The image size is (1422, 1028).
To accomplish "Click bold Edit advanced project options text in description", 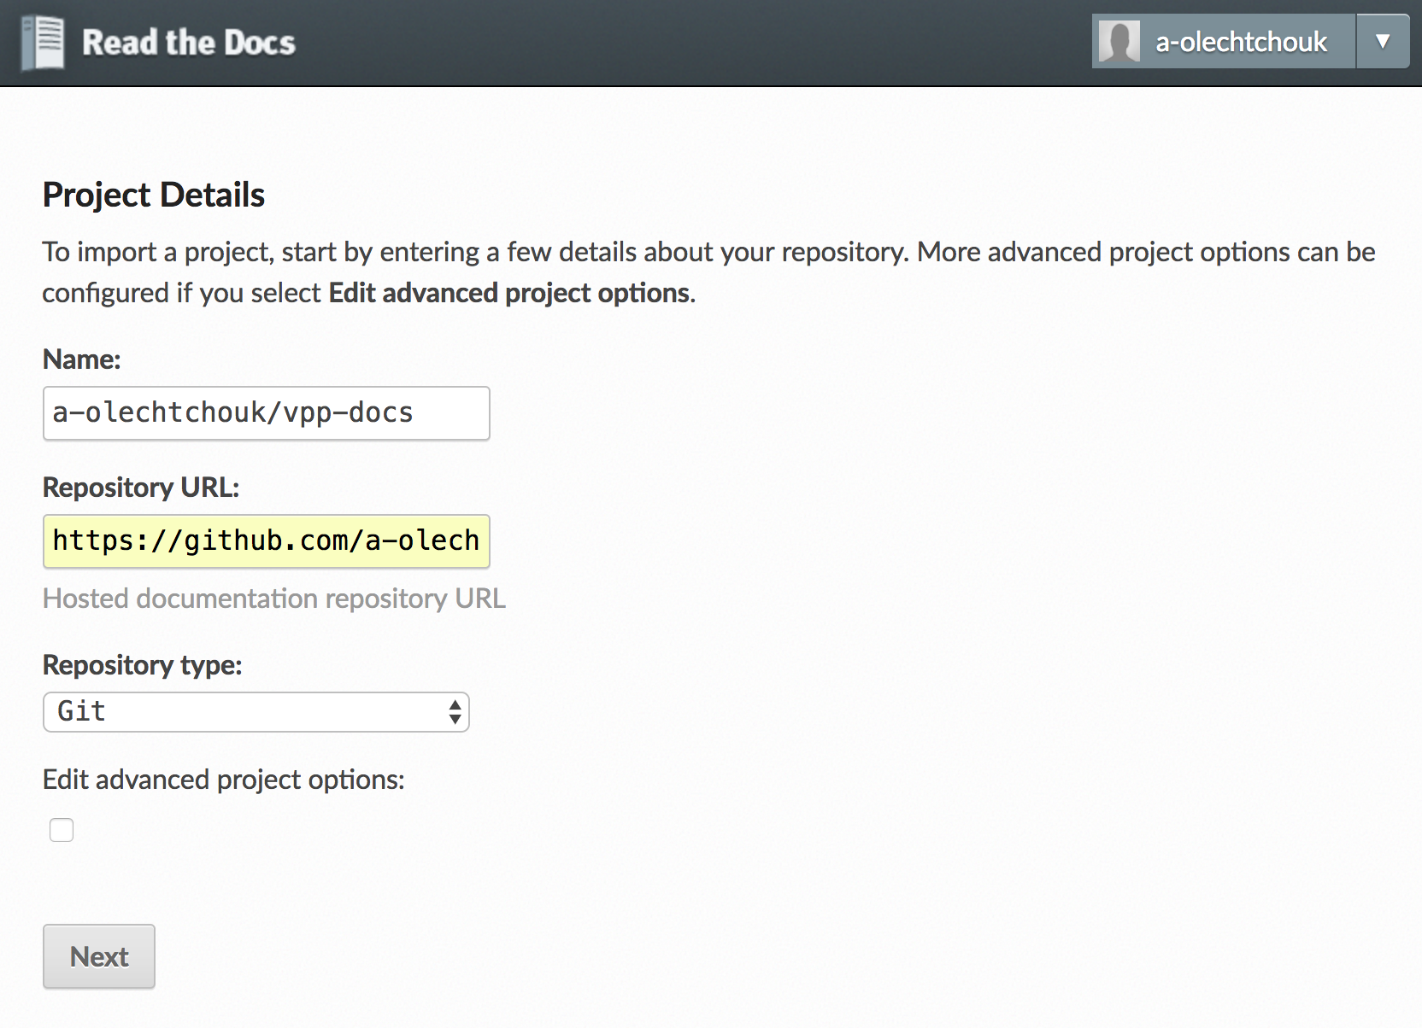I will [509, 293].
